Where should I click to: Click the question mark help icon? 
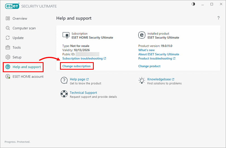(x=218, y=18)
